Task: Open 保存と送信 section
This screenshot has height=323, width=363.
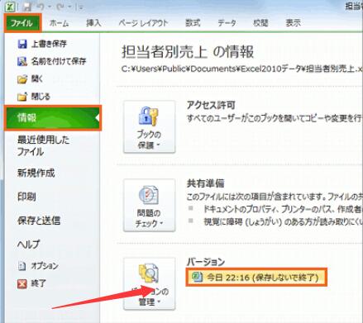Action: coord(39,221)
